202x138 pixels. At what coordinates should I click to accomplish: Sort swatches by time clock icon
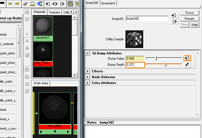point(27,84)
